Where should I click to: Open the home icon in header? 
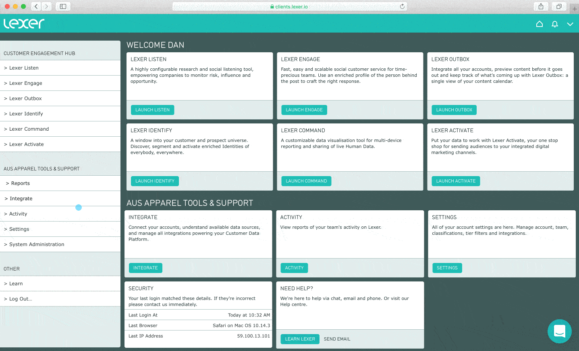tap(540, 24)
